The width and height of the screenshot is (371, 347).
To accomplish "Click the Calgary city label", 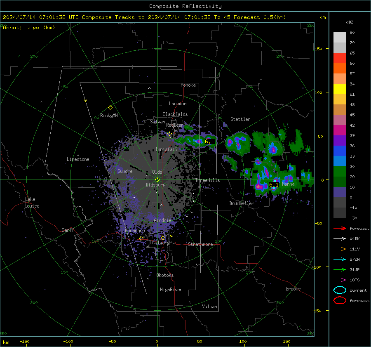I will click(161, 243).
